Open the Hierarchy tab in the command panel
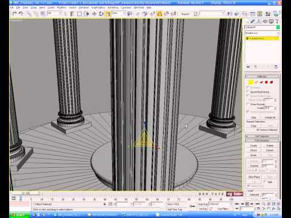The height and width of the screenshot is (218, 291). tap(259, 21)
